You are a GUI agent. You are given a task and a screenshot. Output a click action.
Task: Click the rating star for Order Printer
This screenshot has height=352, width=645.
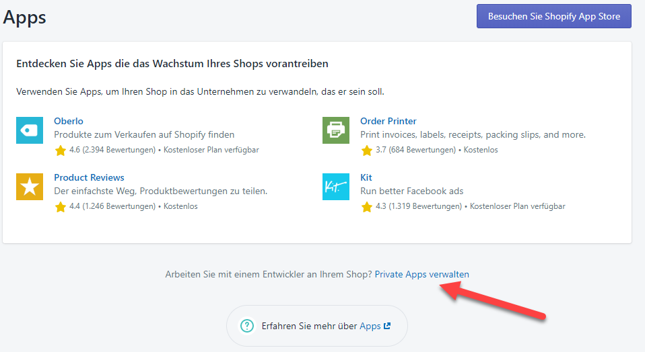coord(366,150)
